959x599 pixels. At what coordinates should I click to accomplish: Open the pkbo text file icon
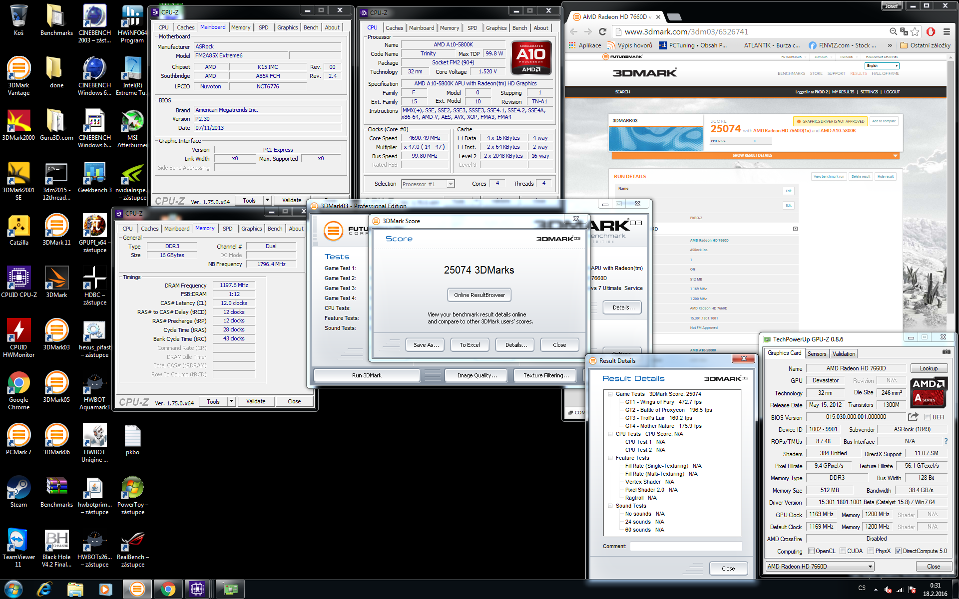pyautogui.click(x=132, y=439)
